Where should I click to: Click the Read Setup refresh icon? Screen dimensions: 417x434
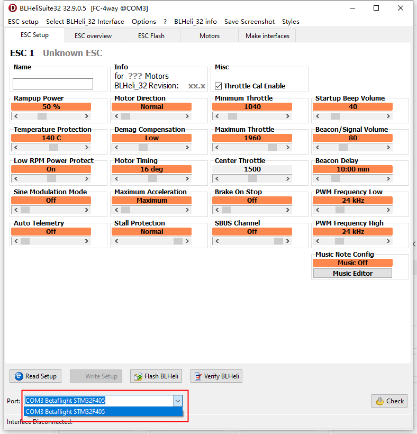click(19, 376)
